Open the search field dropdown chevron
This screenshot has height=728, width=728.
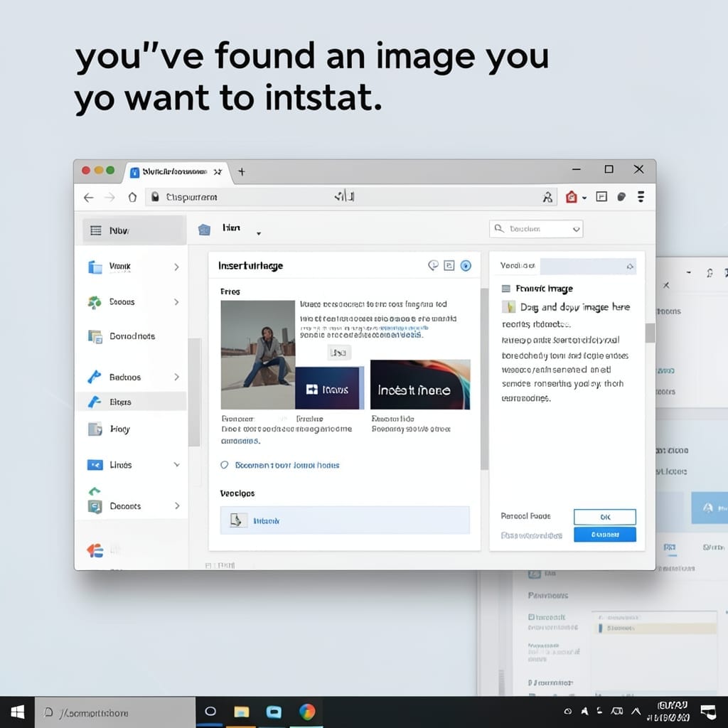click(x=576, y=230)
